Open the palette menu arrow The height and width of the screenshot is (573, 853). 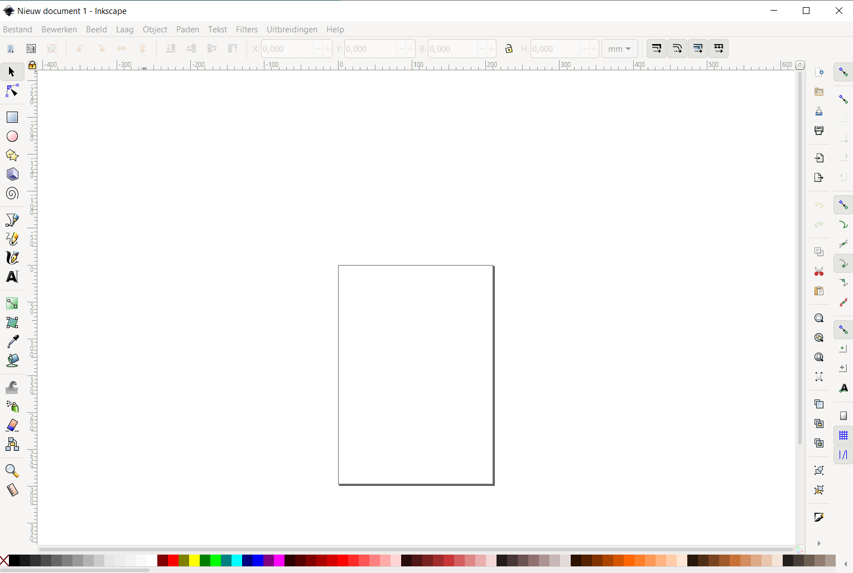[x=846, y=564]
